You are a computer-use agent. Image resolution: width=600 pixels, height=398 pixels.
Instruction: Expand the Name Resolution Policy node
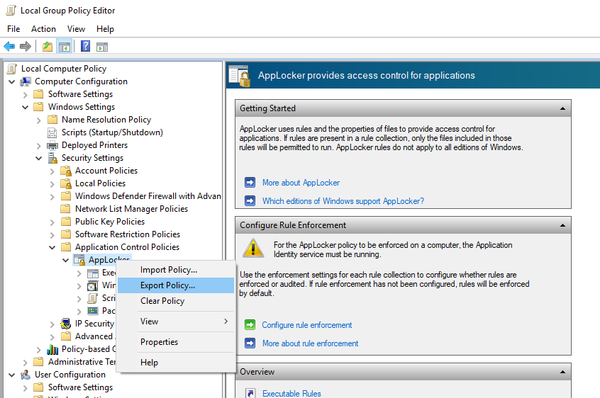(x=38, y=120)
